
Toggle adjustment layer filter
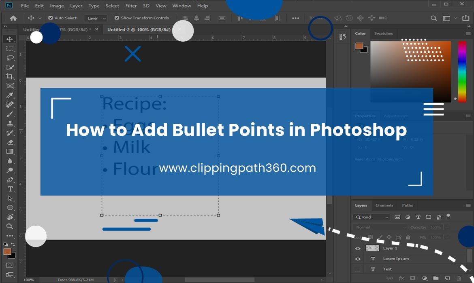pyautogui.click(x=408, y=217)
